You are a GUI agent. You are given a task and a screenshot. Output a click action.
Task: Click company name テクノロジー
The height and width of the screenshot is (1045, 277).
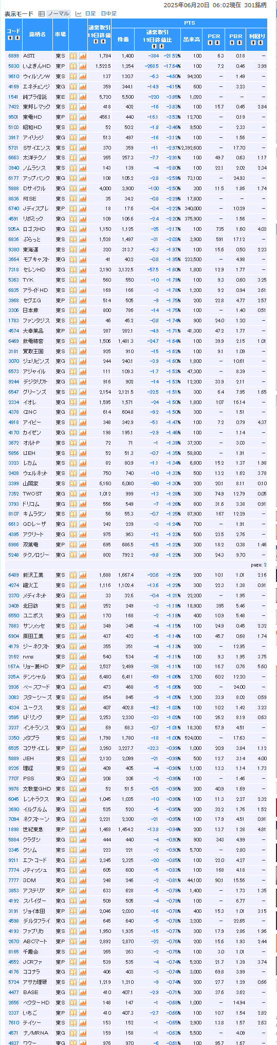click(35, 555)
